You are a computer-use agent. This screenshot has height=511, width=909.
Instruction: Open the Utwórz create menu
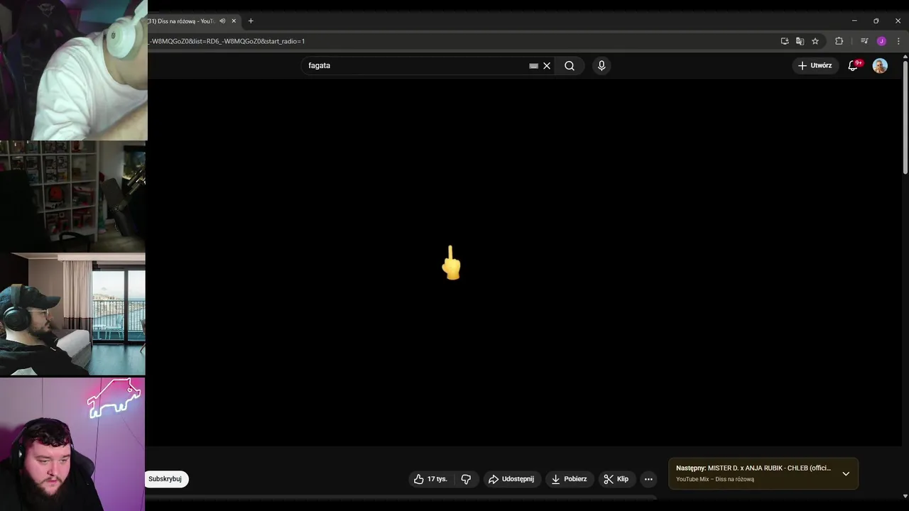pos(815,65)
